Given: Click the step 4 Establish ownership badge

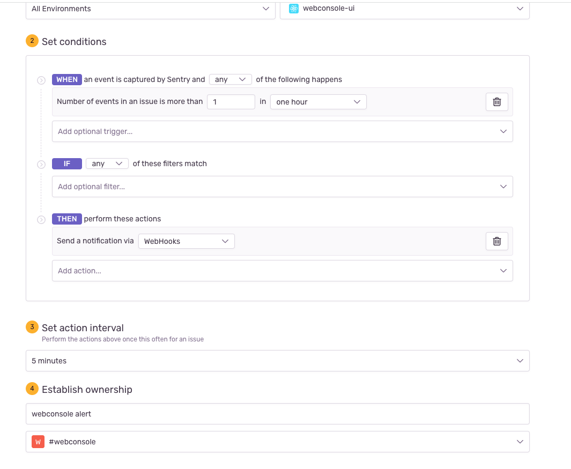Looking at the screenshot, I should (32, 389).
